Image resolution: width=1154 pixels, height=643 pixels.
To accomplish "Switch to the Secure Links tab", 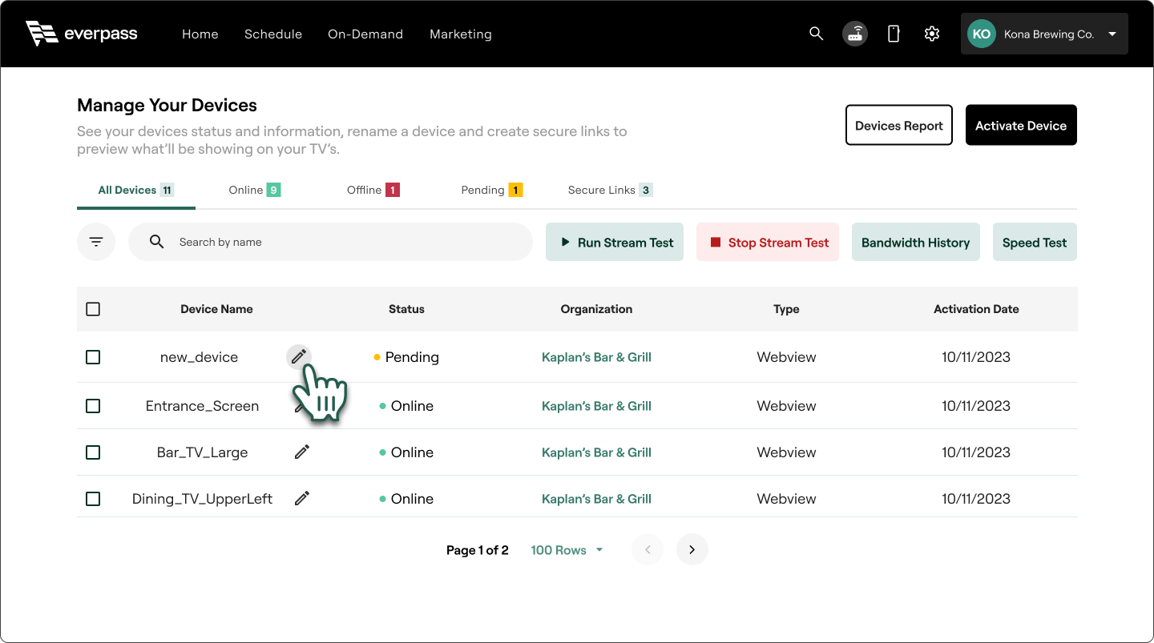I will pos(611,190).
